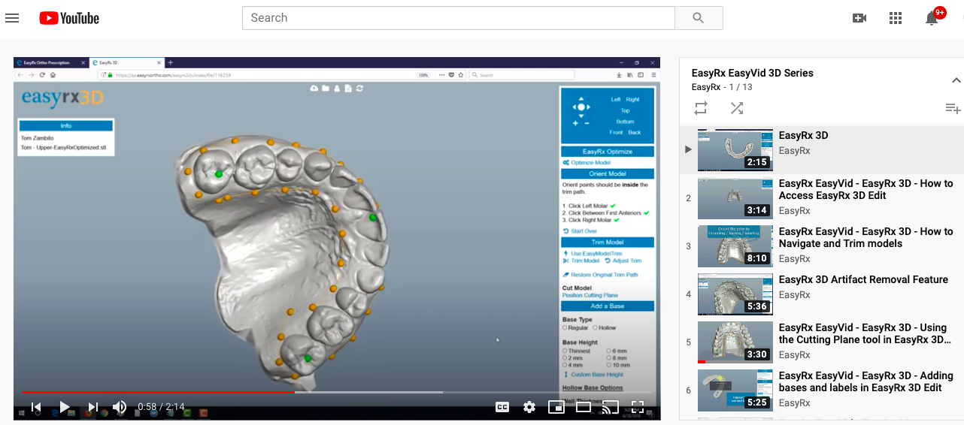964x425 pixels.
Task: Select the Front view
Action: point(616,132)
